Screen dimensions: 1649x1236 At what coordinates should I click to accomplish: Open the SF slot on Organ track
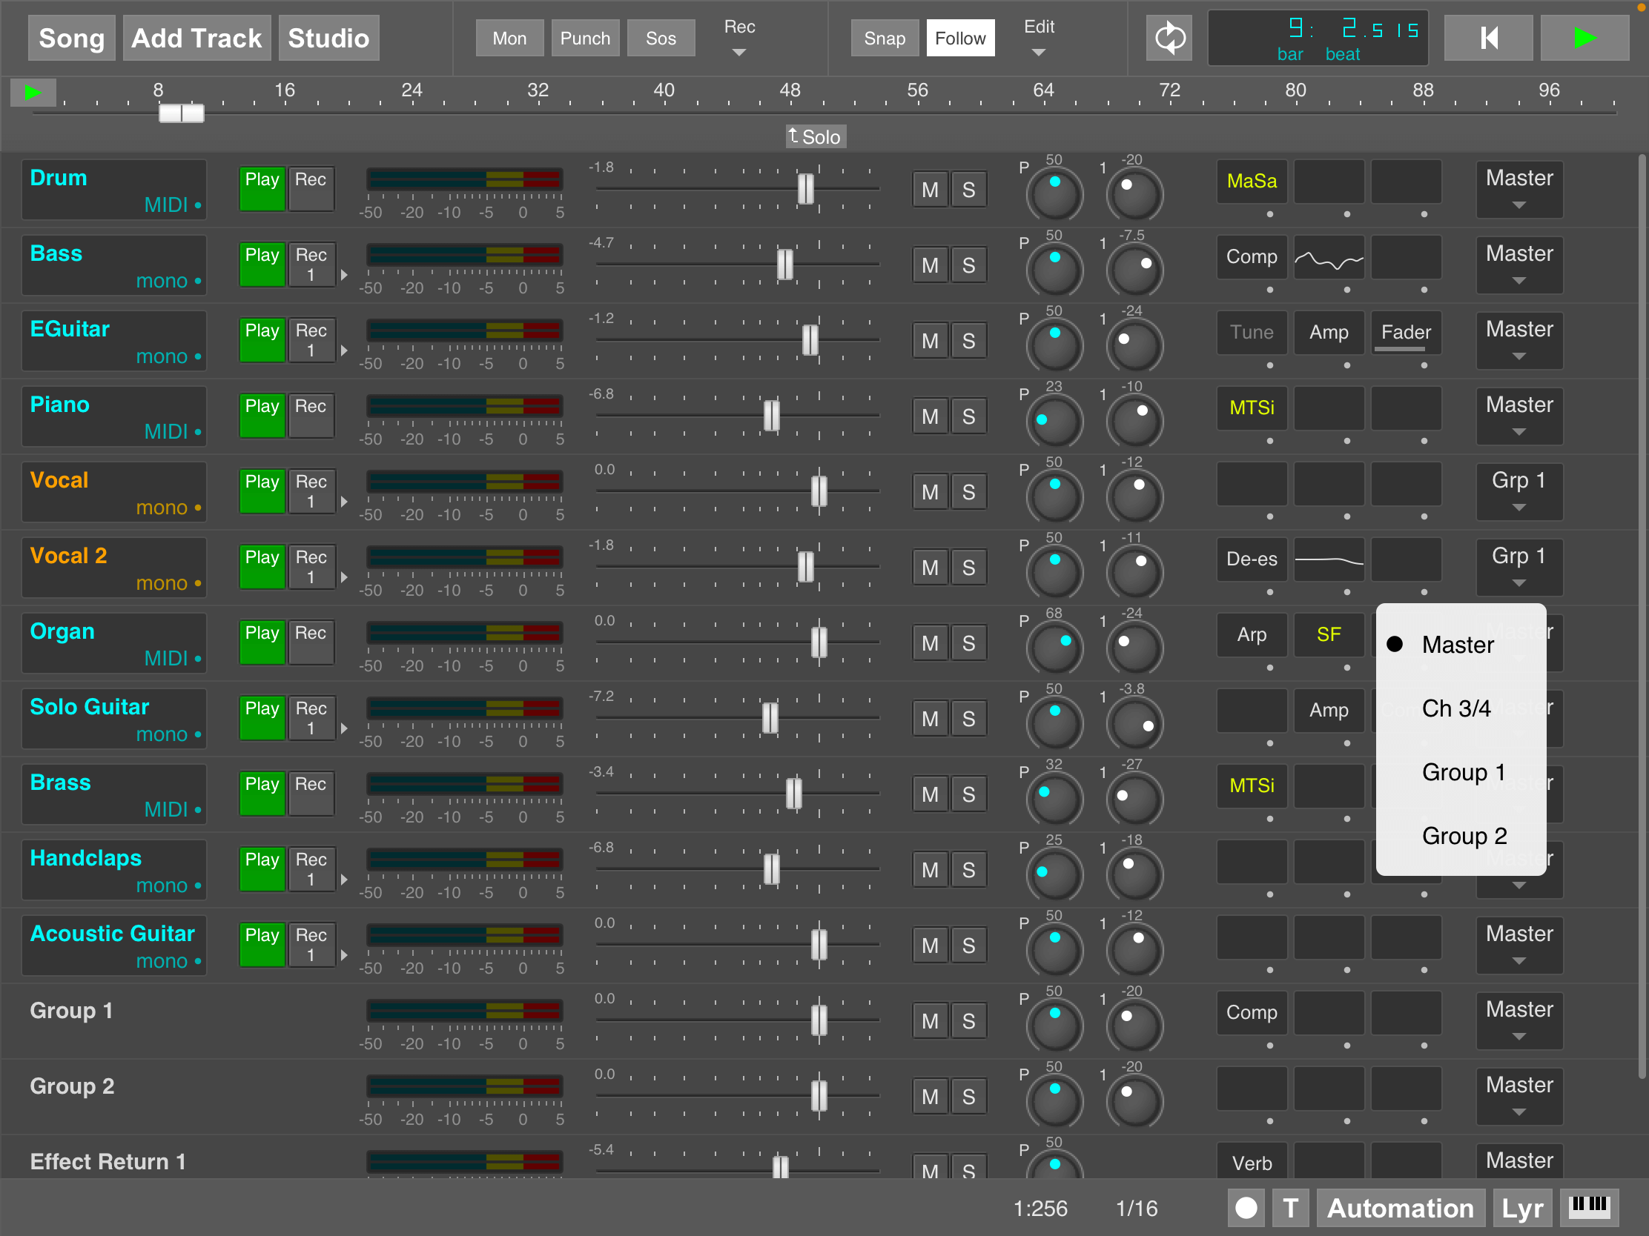tap(1329, 636)
